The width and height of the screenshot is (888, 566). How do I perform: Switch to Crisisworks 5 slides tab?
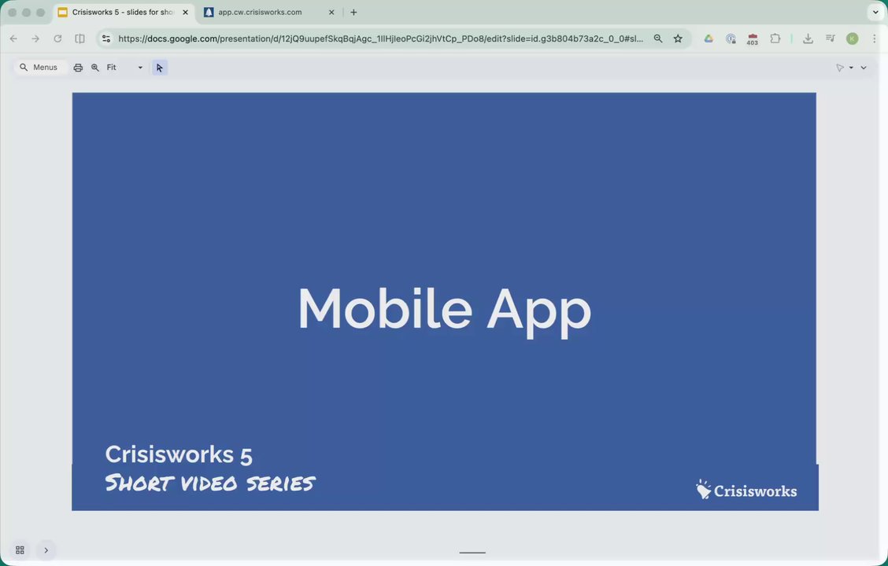123,12
